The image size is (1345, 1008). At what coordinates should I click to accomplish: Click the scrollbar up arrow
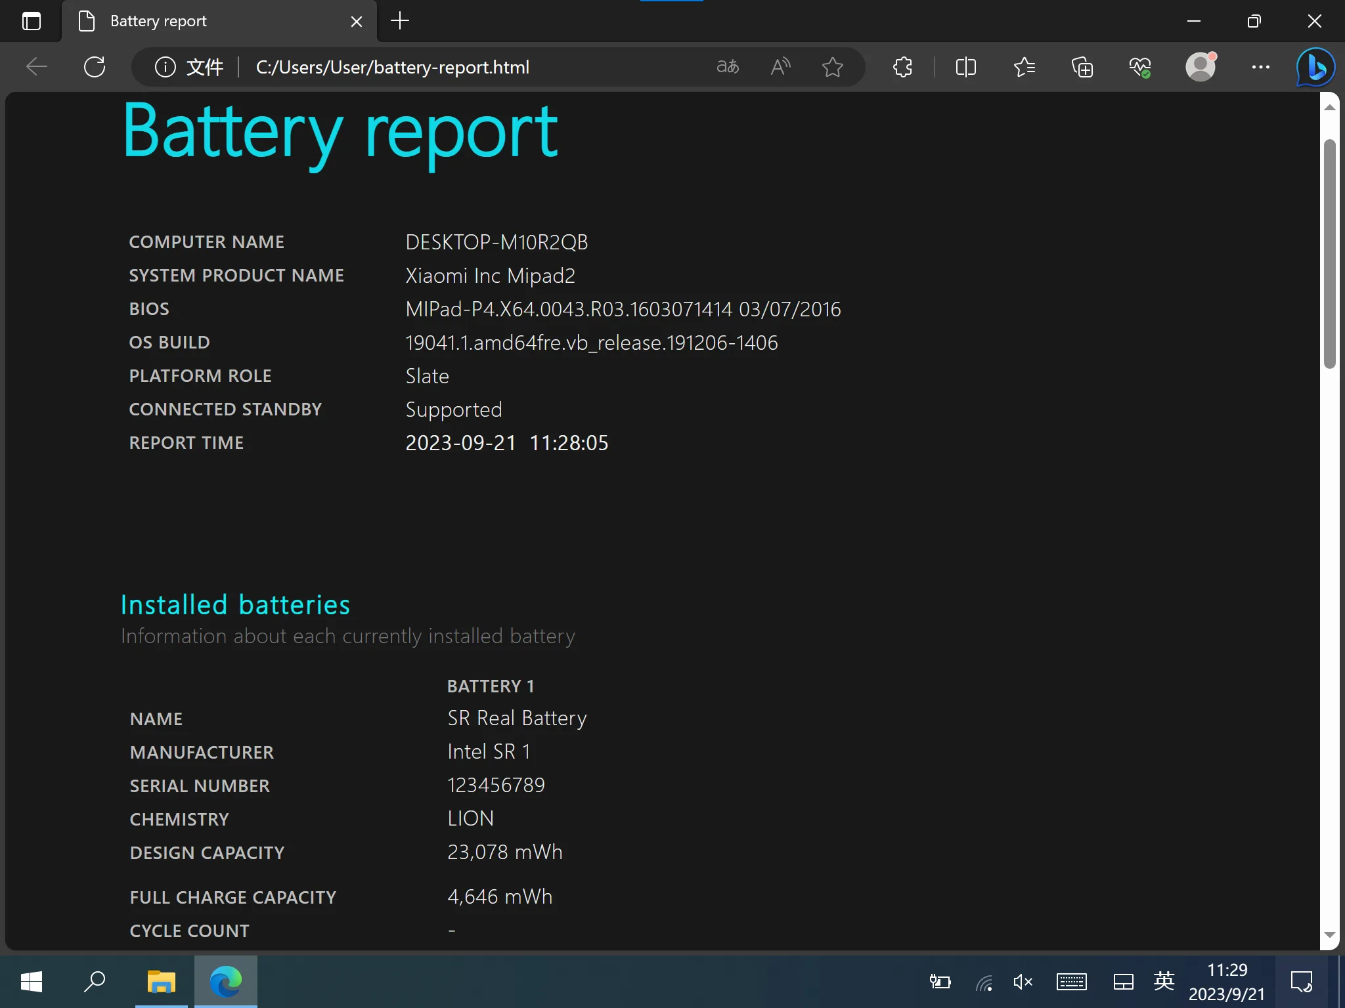pos(1330,107)
